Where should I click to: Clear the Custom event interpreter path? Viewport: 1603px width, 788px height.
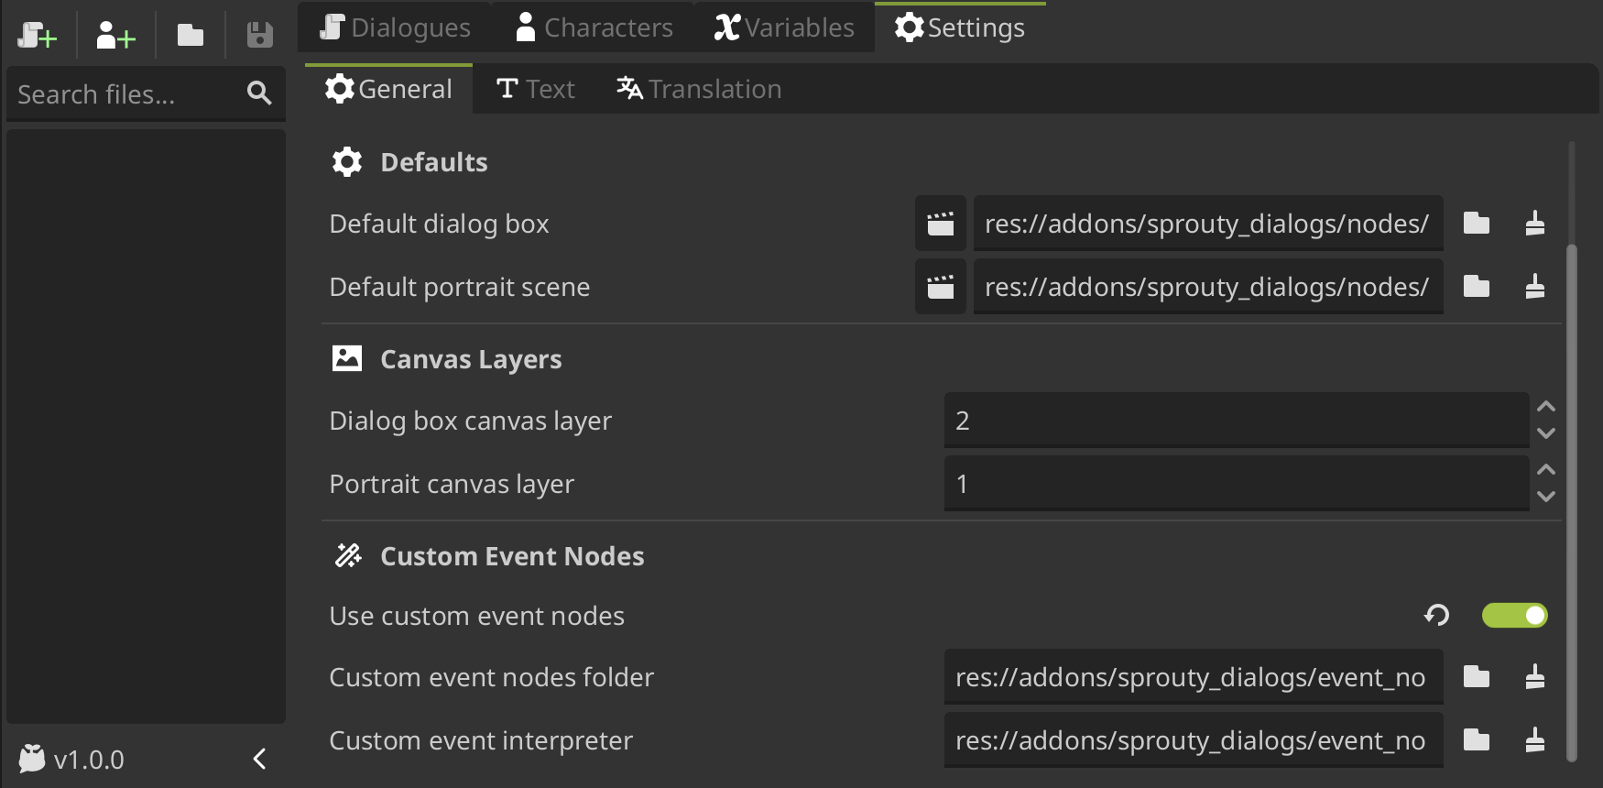point(1535,740)
